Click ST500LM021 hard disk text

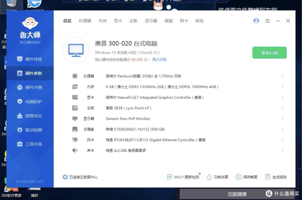pos(135,129)
